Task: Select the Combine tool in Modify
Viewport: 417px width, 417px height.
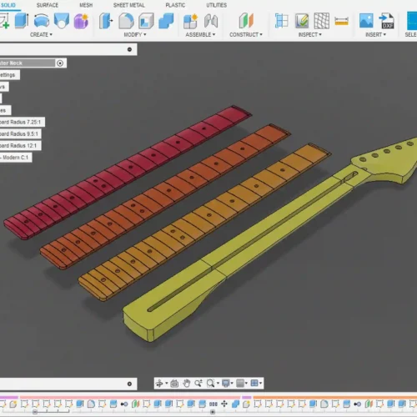Action: (x=166, y=21)
